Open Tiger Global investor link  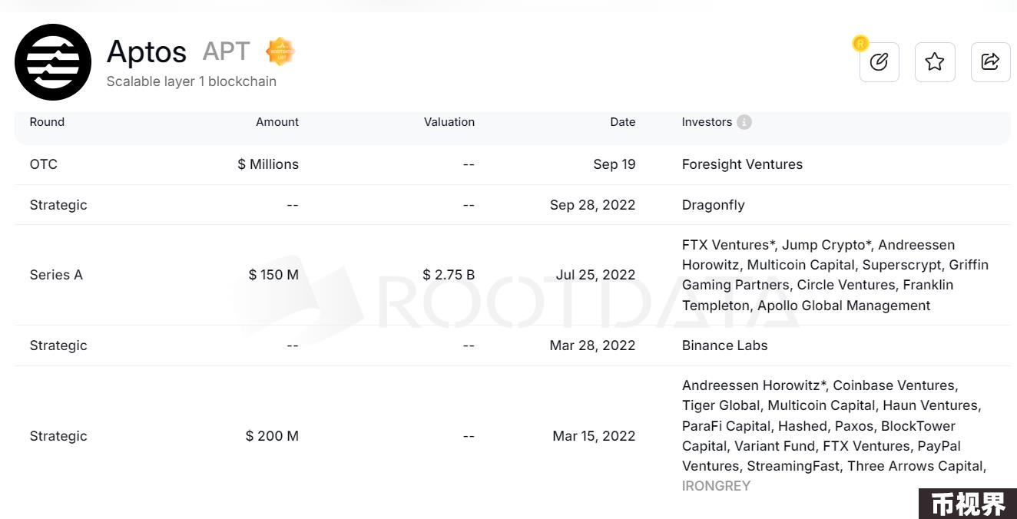(x=721, y=405)
